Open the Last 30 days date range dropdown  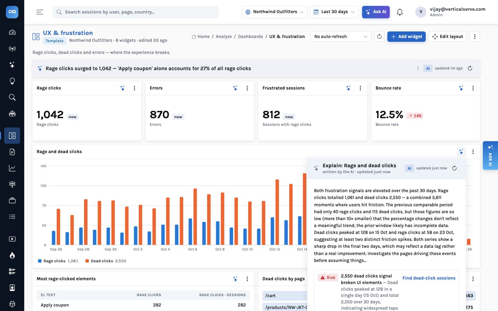click(334, 12)
